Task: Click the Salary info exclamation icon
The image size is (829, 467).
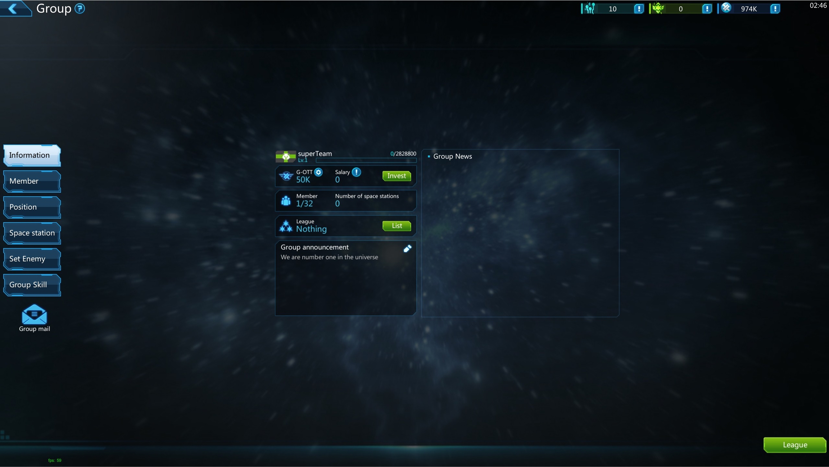Action: 356,172
